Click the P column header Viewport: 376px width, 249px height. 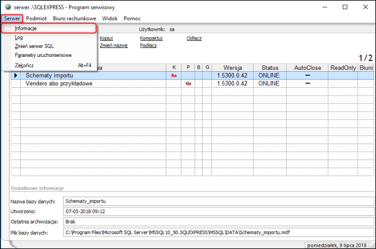click(188, 68)
